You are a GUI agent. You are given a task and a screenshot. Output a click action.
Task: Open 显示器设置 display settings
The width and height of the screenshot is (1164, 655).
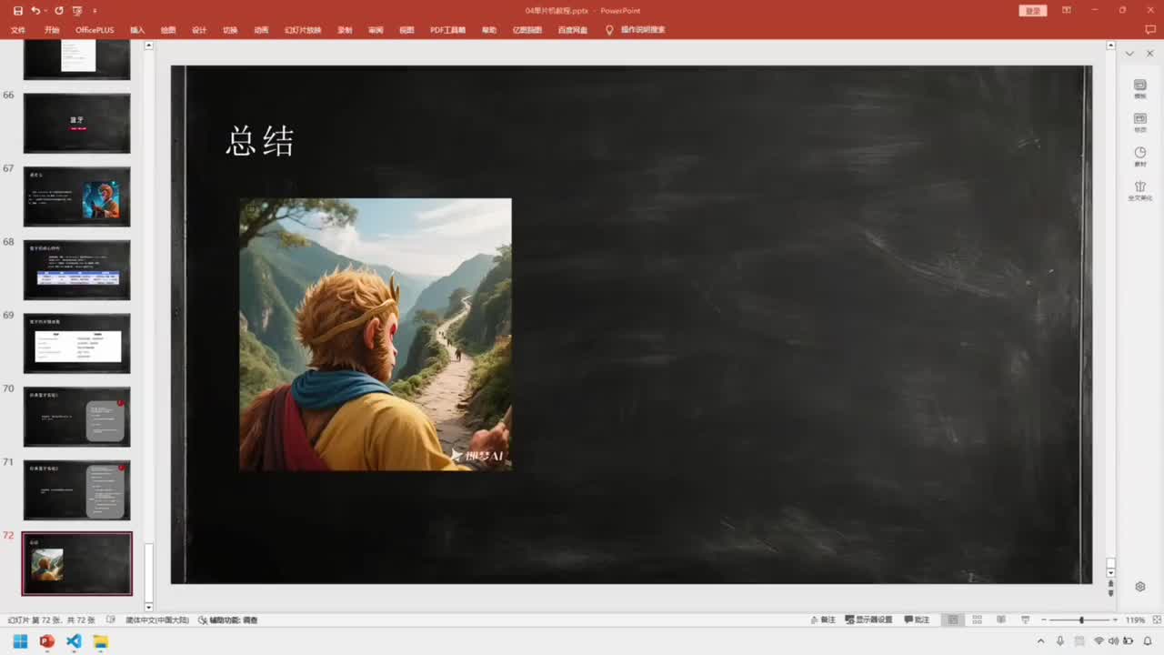click(x=868, y=620)
